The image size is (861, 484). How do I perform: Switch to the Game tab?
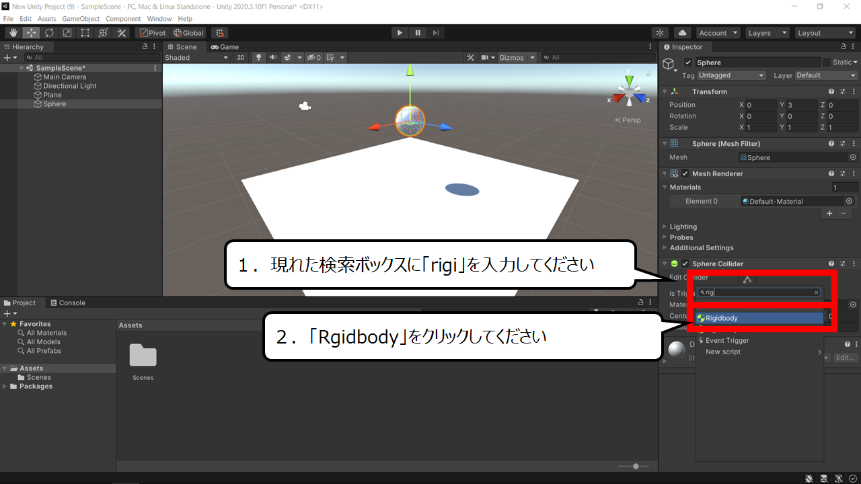point(225,47)
